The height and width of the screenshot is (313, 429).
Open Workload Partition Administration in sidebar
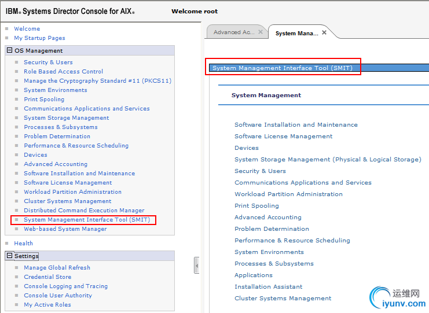[x=72, y=192]
